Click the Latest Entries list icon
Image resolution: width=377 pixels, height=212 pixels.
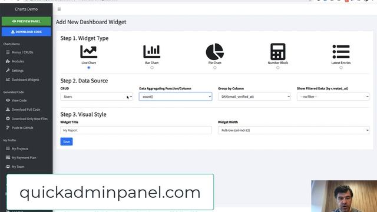[341, 51]
